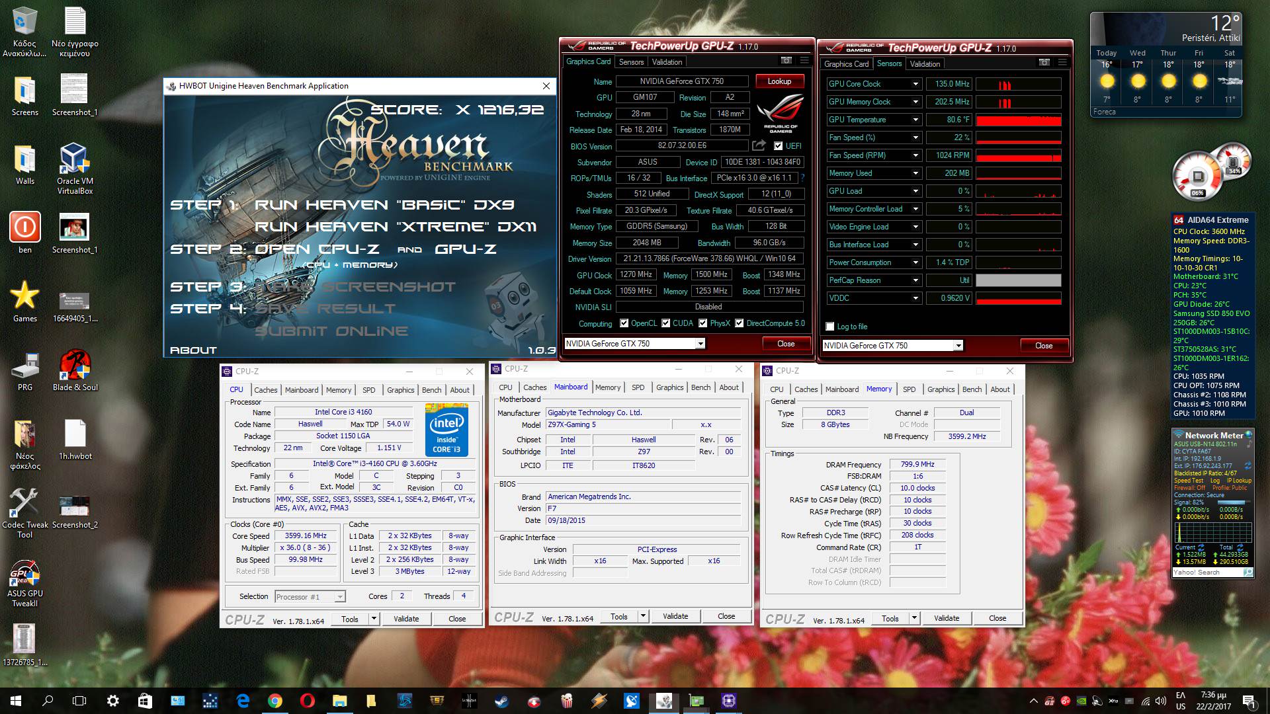Click ABOUT in the Heaven Benchmark window
This screenshot has height=714, width=1270.
click(x=193, y=350)
